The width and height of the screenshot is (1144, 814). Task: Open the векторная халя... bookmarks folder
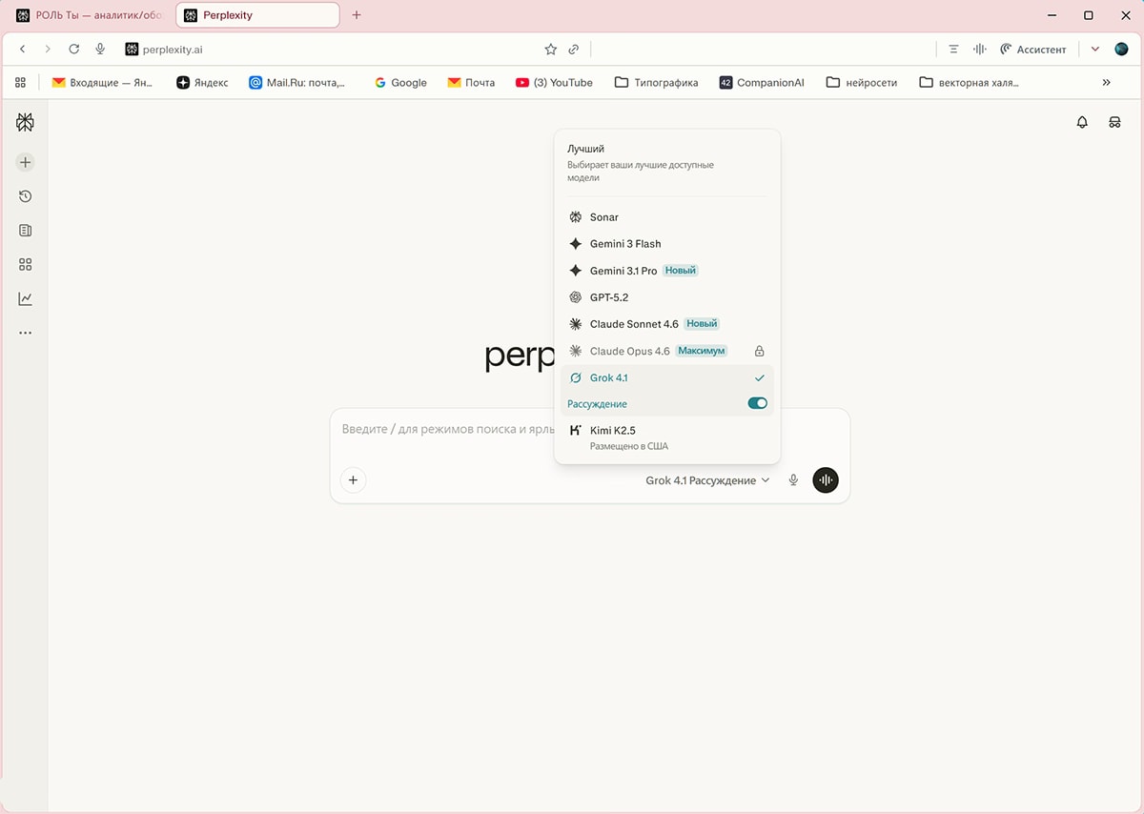coord(970,83)
